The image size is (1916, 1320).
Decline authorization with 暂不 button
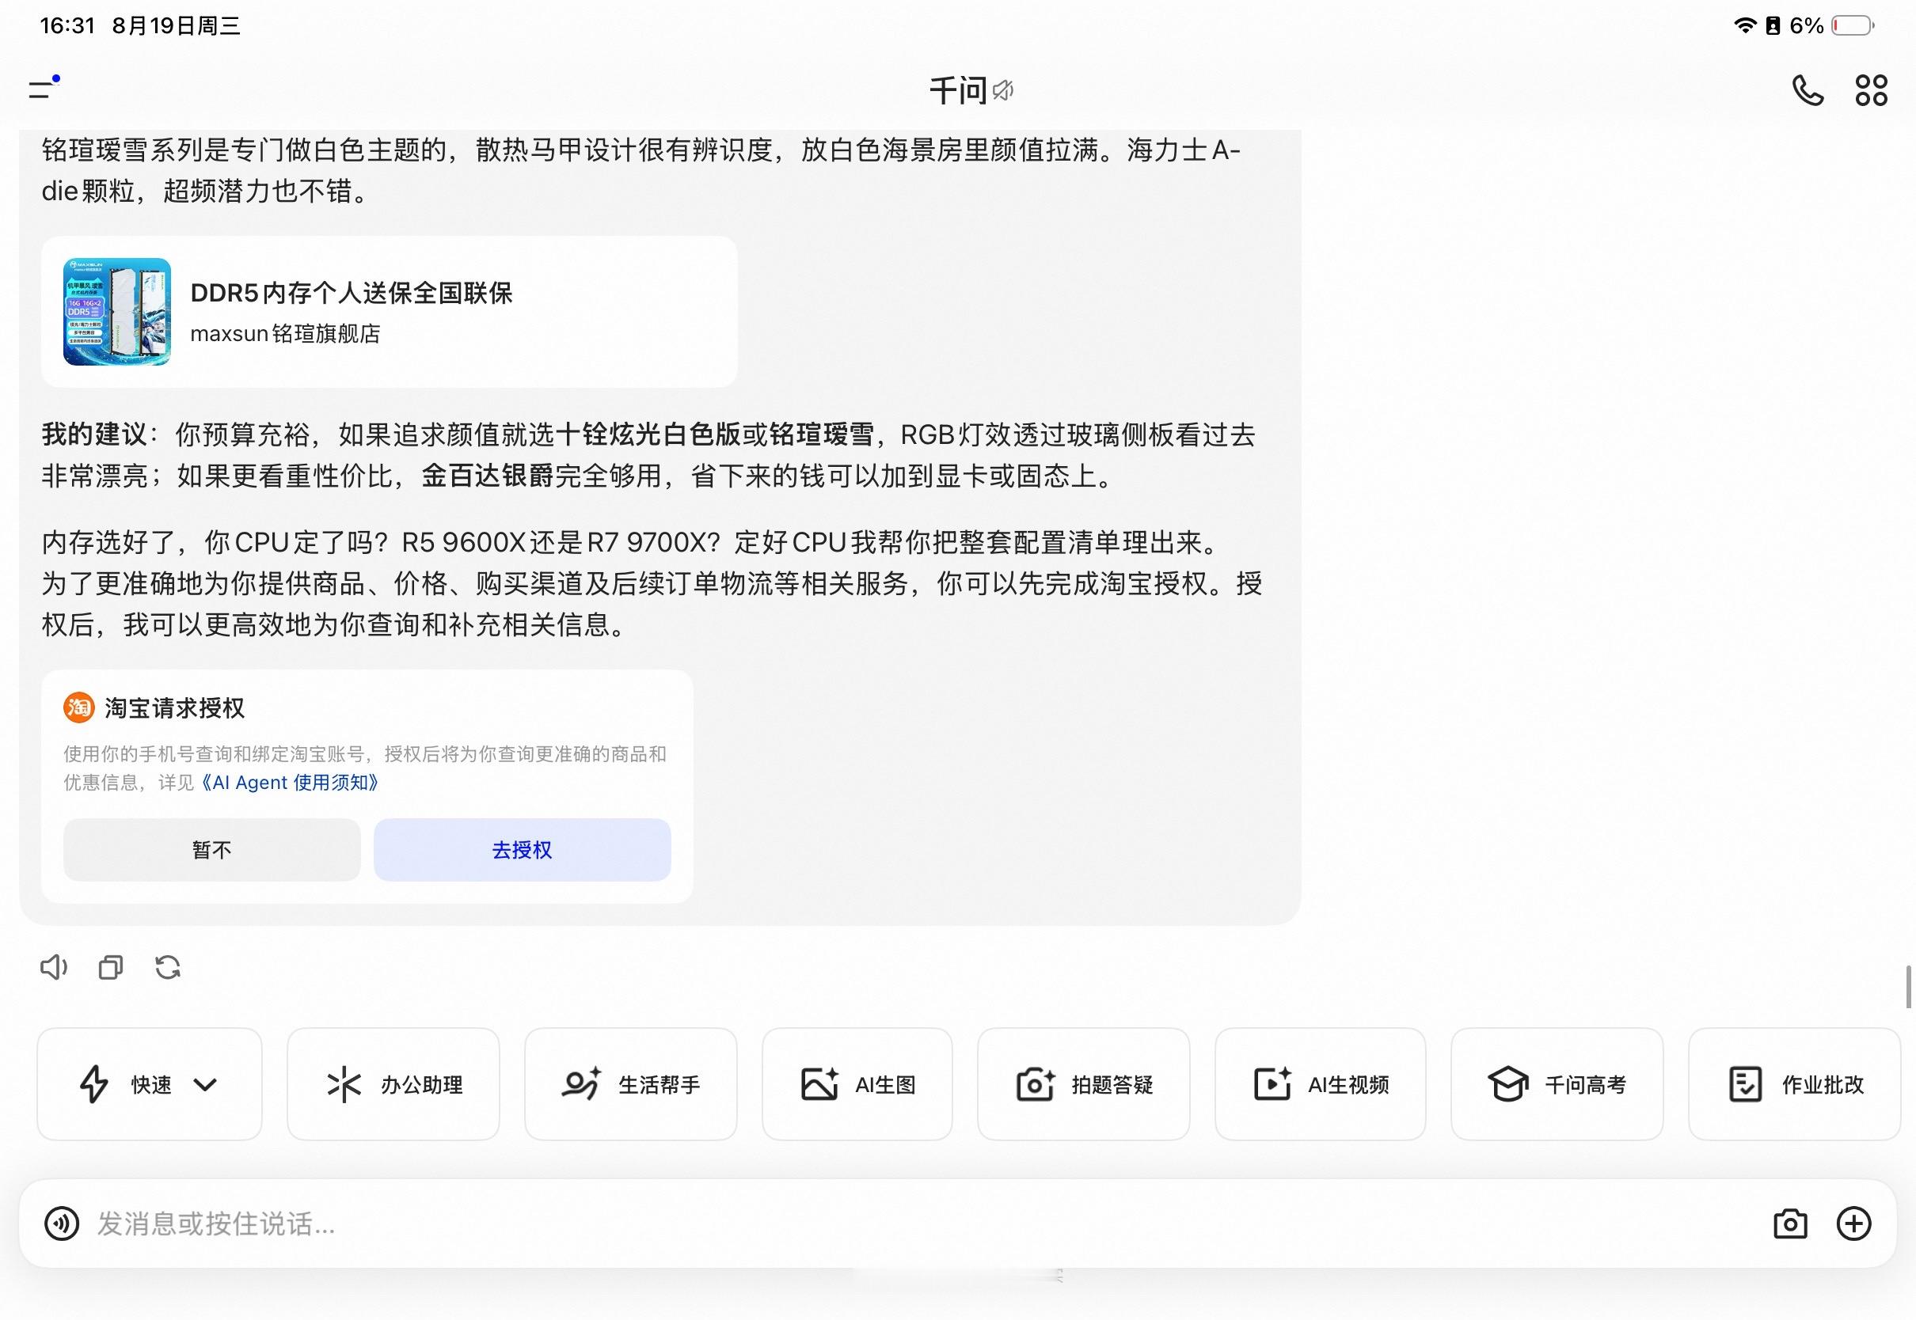pos(211,849)
